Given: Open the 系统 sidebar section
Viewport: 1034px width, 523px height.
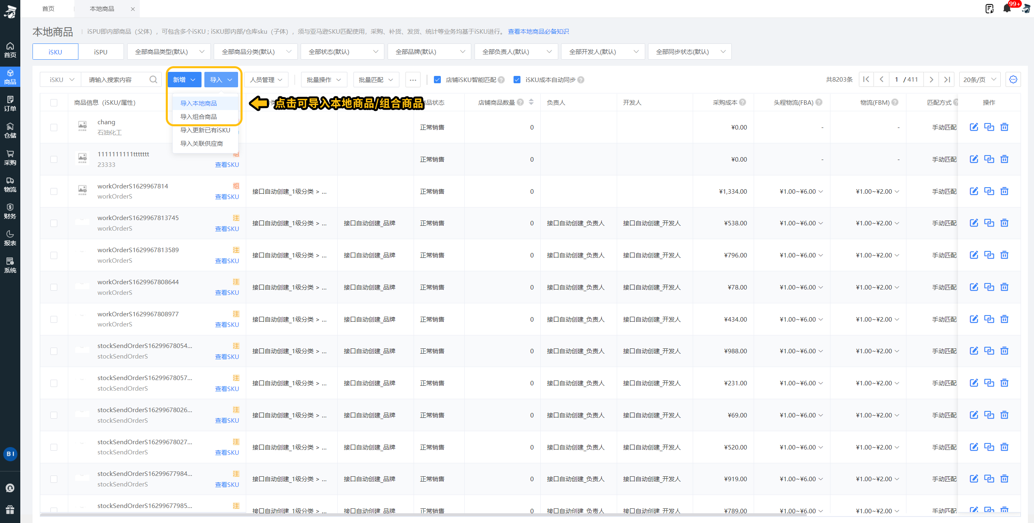Looking at the screenshot, I should pyautogui.click(x=10, y=265).
